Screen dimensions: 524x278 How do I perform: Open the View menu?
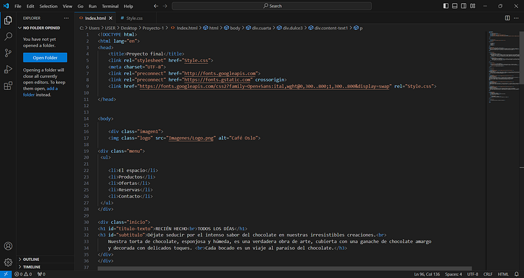(x=68, y=6)
